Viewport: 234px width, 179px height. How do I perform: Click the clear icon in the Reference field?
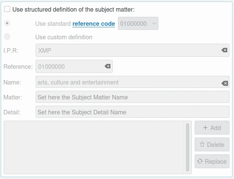pos(107,66)
